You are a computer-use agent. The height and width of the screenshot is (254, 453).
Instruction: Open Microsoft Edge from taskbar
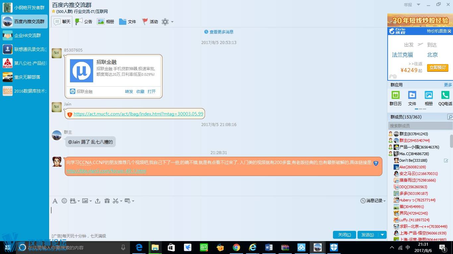[x=139, y=247]
